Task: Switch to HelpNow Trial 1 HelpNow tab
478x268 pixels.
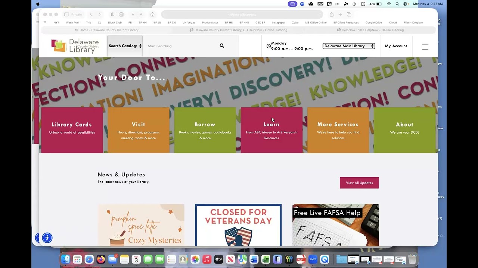Action: tap(370, 30)
